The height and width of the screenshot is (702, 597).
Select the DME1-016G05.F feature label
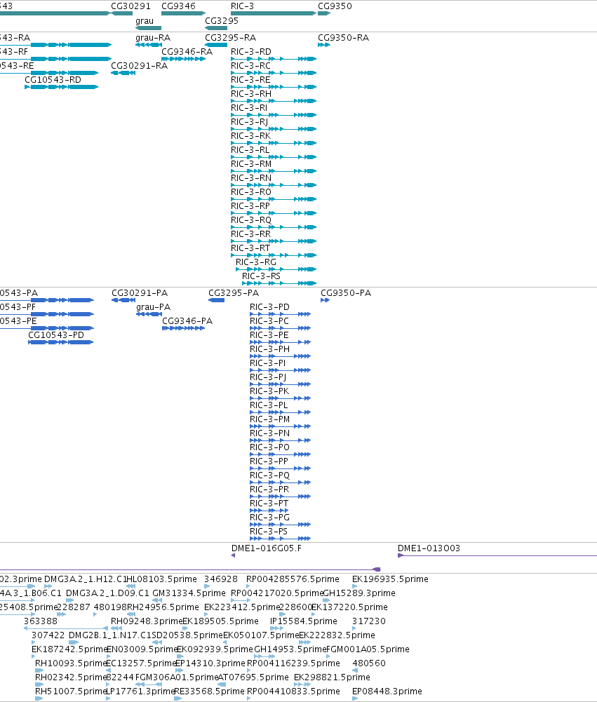coord(267,548)
